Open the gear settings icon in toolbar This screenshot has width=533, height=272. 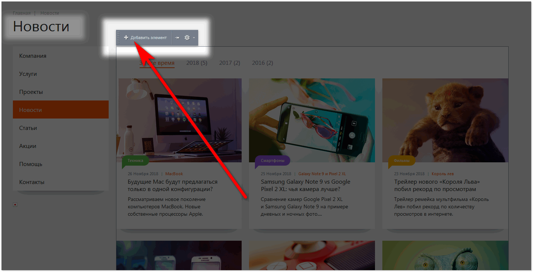tap(187, 38)
